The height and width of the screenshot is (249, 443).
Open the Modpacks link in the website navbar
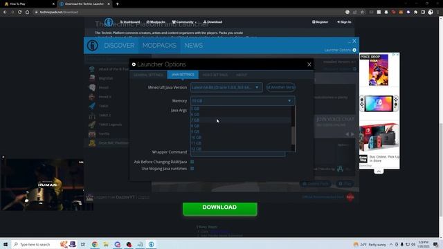click(156, 22)
